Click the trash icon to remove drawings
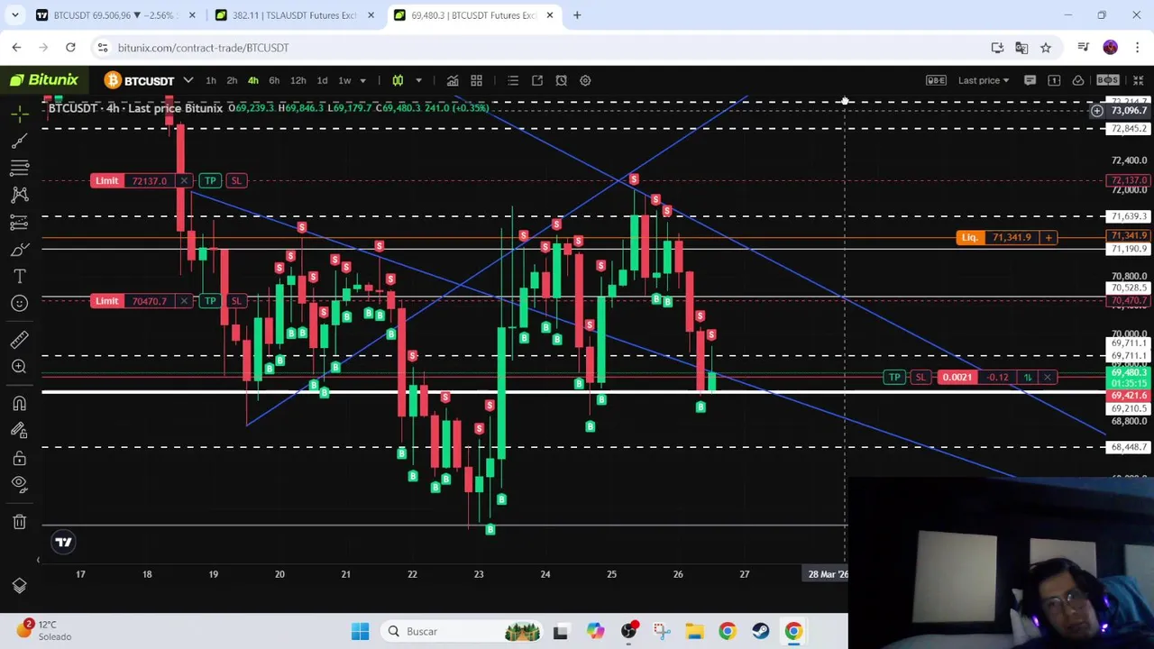Viewport: 1154px width, 649px height. click(x=20, y=521)
